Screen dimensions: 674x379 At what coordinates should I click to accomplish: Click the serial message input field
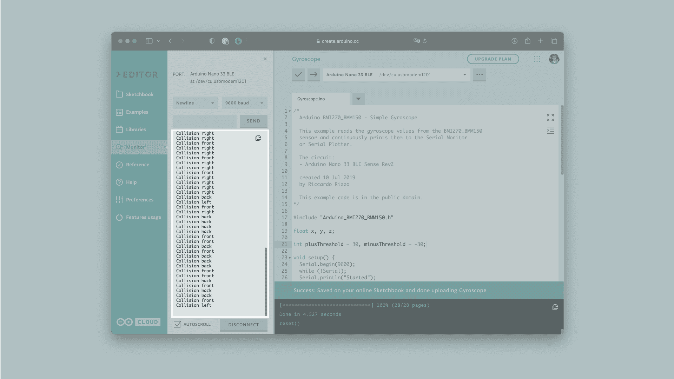[x=204, y=121]
